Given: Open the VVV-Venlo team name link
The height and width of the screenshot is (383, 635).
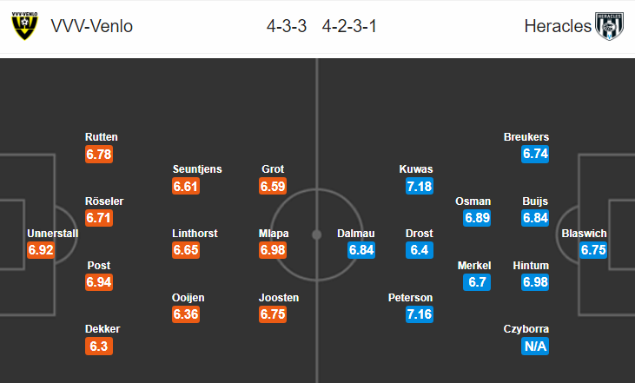Looking at the screenshot, I should [92, 26].
